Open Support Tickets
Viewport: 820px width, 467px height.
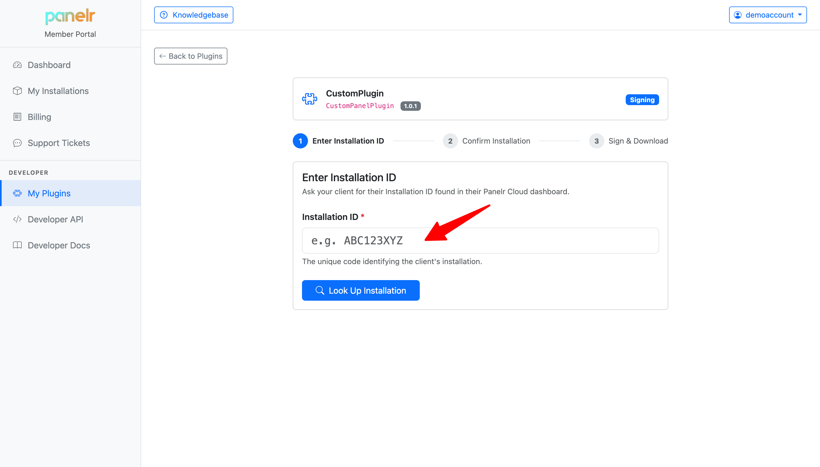point(70,143)
